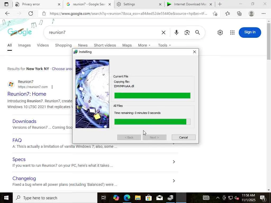Show hidden system tray icons
Image resolution: width=271 pixels, height=203 pixels.
point(218,198)
